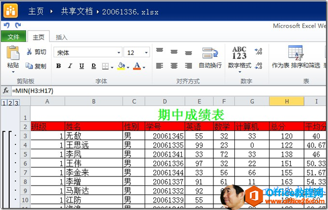Click the cell borders icon
The width and height of the screenshot is (328, 210).
105,67
